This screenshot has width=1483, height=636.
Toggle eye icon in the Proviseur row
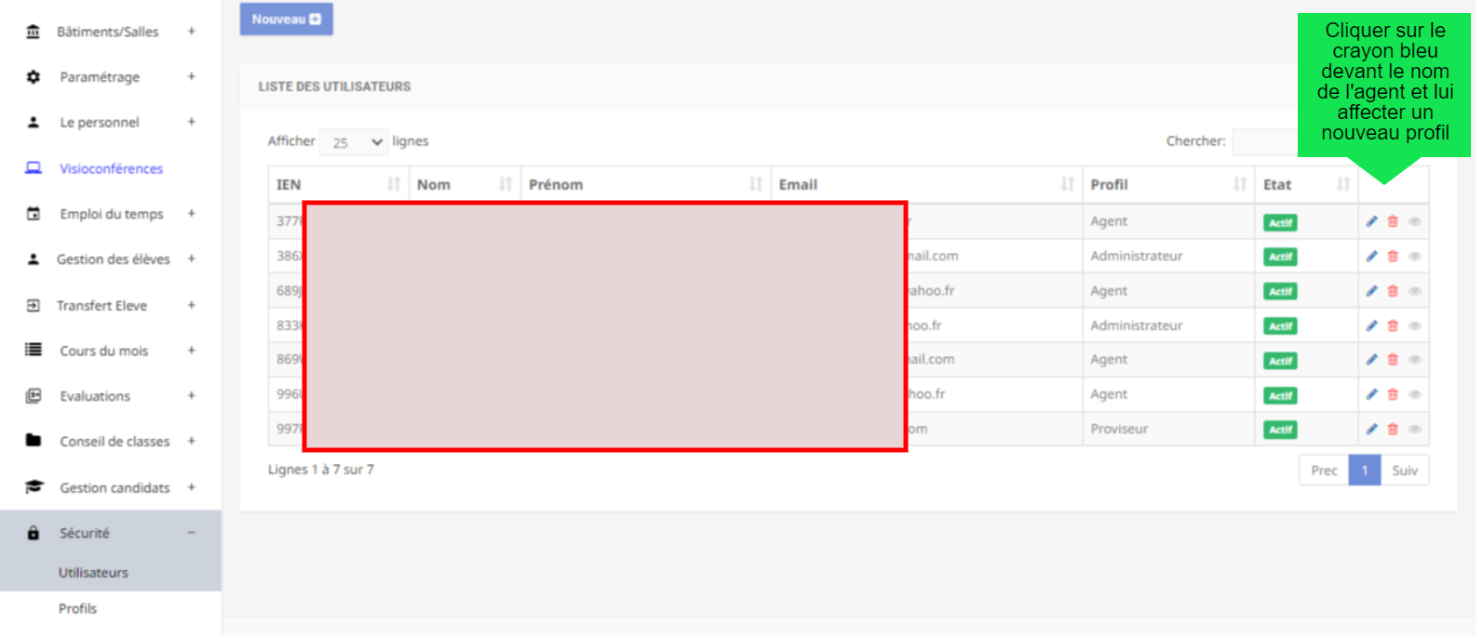1414,430
